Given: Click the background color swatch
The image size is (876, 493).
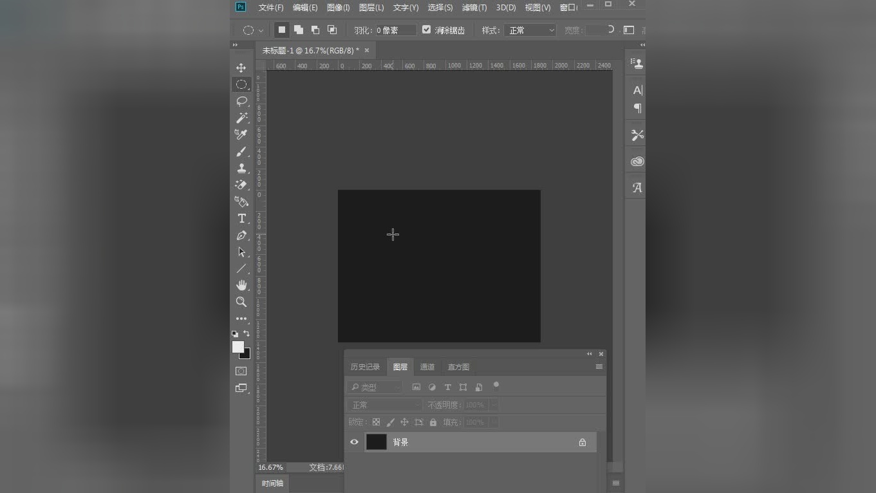Looking at the screenshot, I should point(247,354).
